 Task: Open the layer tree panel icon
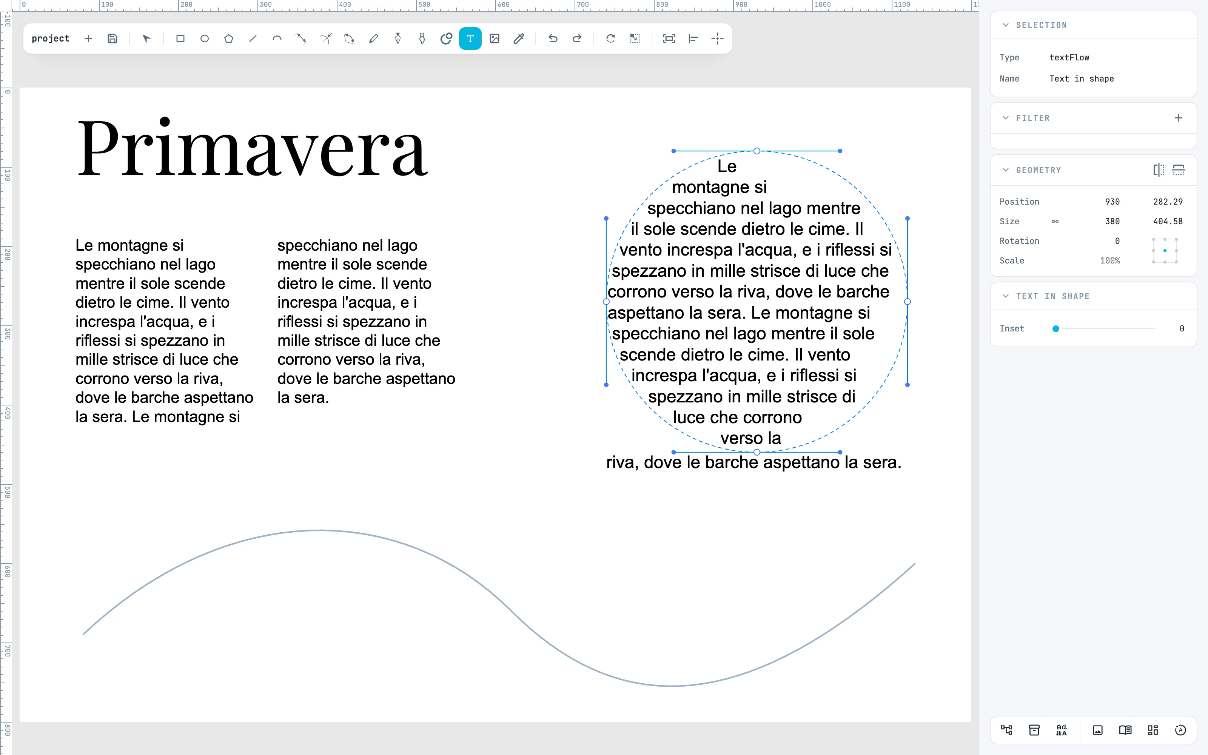click(1006, 730)
